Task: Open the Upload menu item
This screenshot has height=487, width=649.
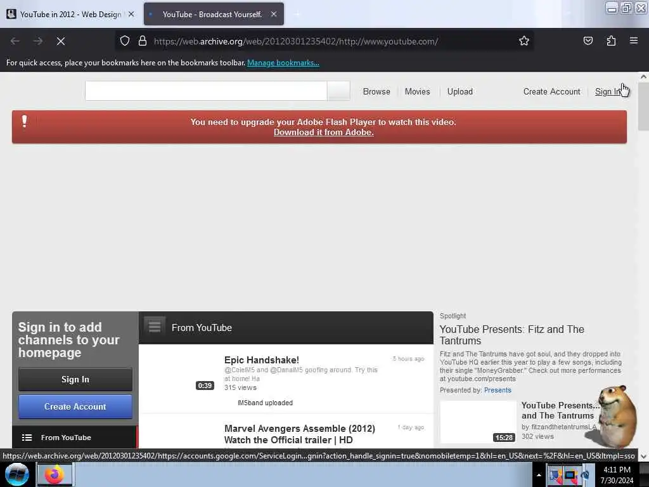Action: pyautogui.click(x=460, y=91)
